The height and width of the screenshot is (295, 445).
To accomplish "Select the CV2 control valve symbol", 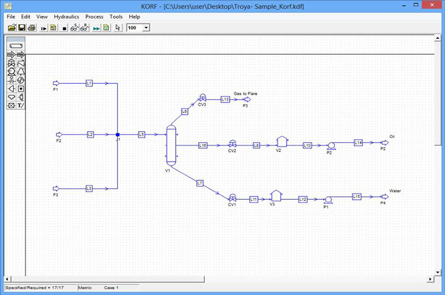I will click(x=232, y=144).
